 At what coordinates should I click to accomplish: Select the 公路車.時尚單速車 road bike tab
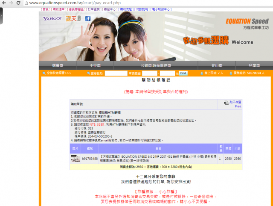[156, 65]
